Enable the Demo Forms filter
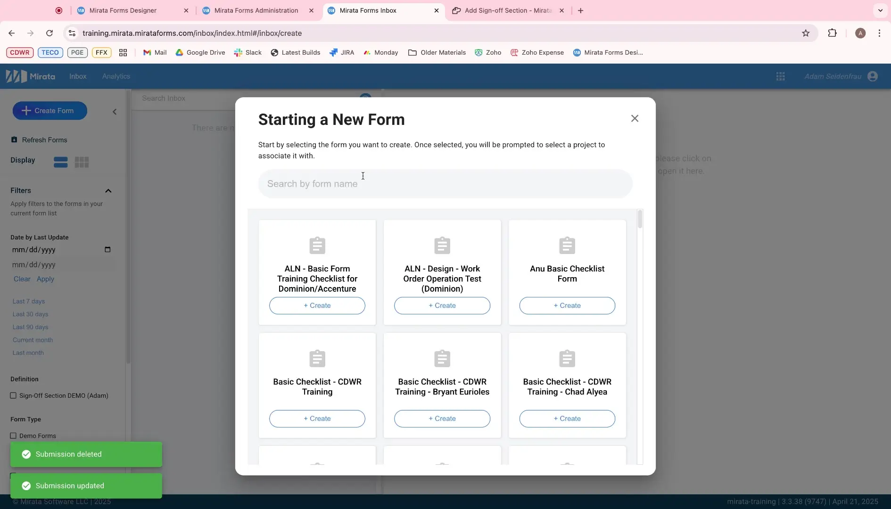The width and height of the screenshot is (891, 509). (14, 435)
